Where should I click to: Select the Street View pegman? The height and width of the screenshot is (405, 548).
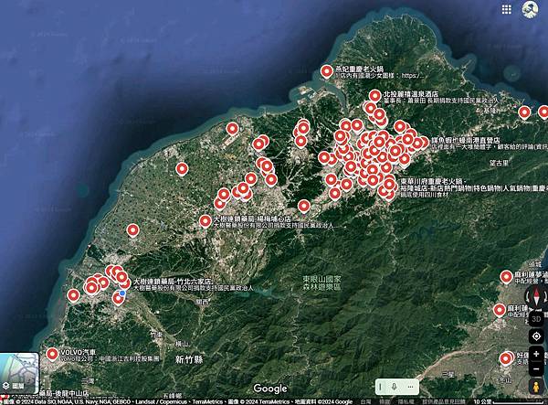(536, 387)
